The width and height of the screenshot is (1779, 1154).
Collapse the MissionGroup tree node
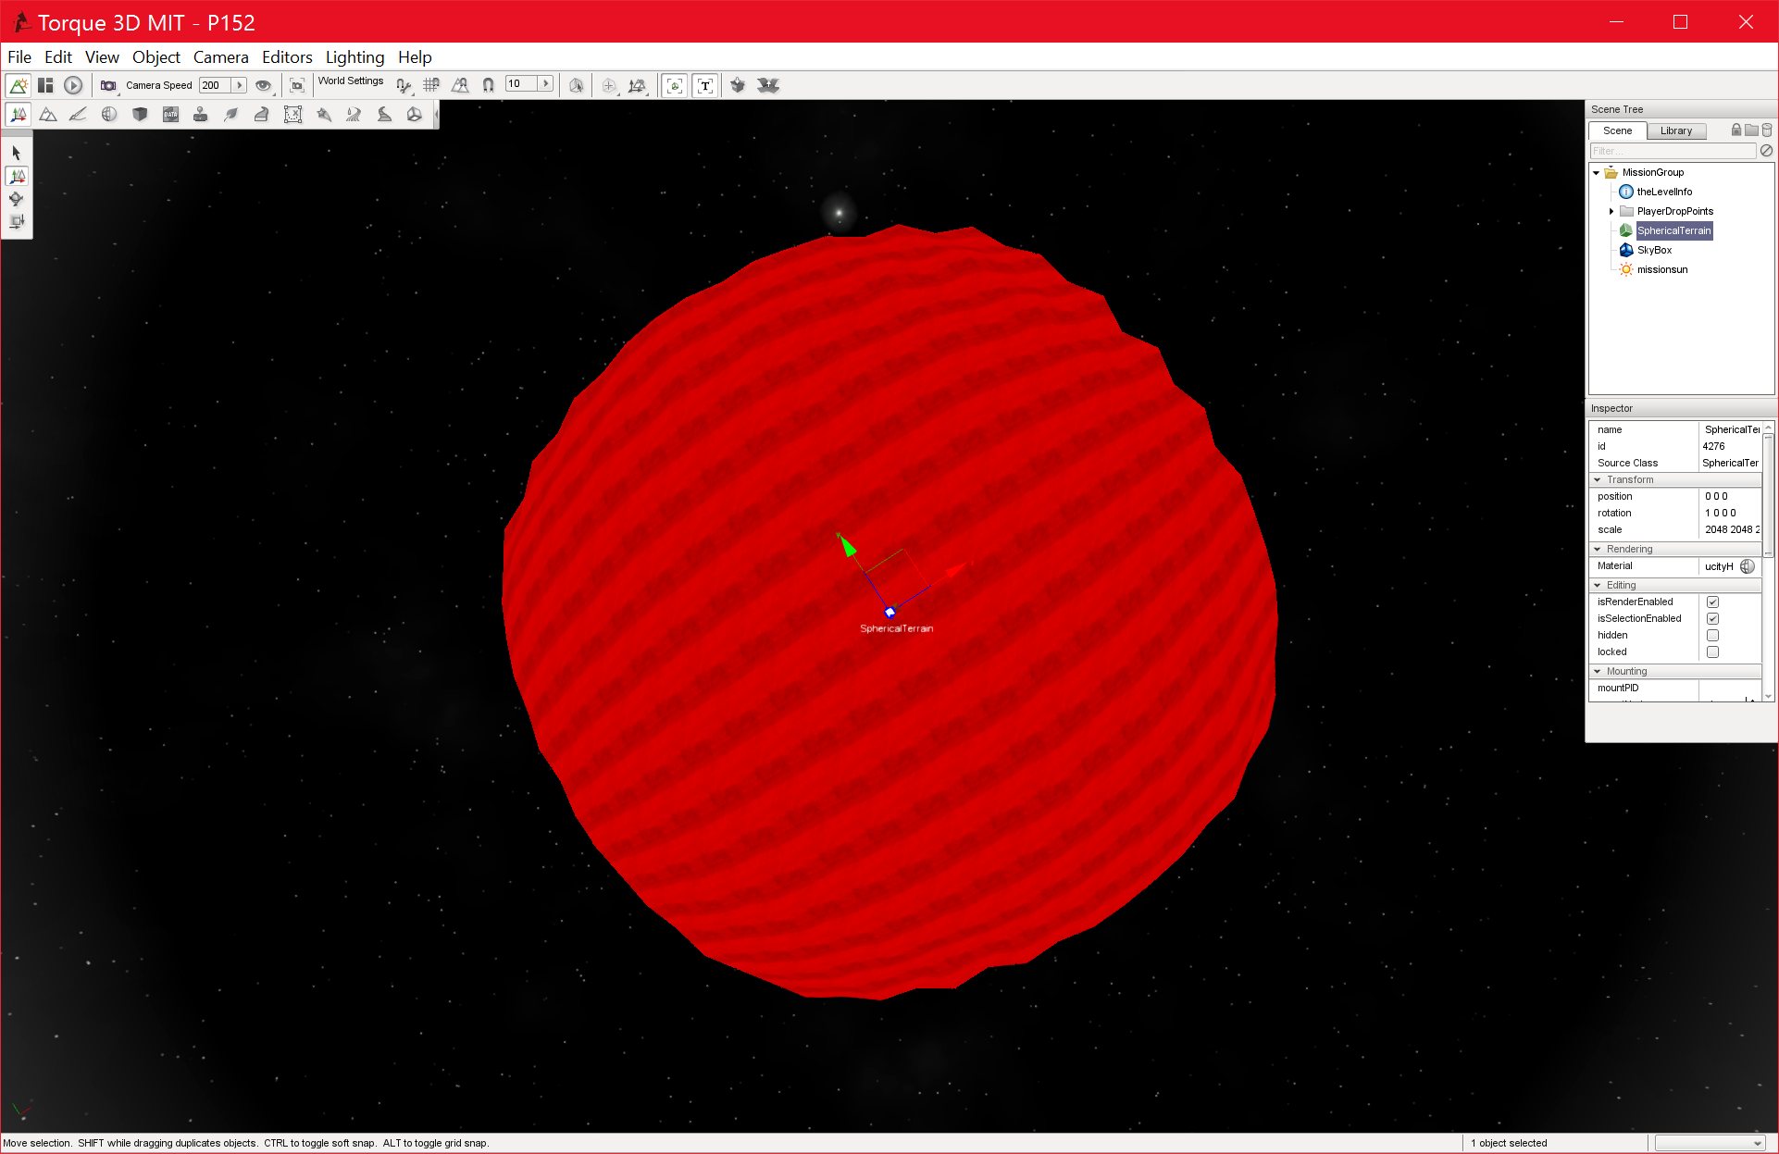1597,173
